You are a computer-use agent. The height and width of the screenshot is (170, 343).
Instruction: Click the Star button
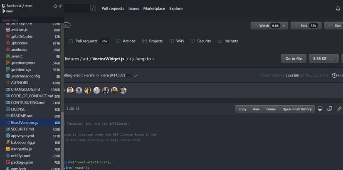[x=333, y=26]
